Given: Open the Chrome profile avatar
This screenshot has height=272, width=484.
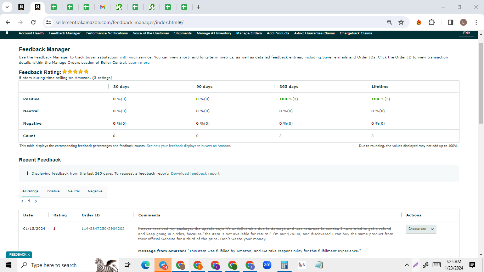Looking at the screenshot, I should click(463, 22).
